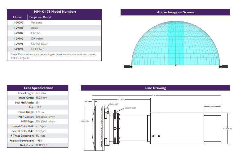Click the '>98%' value
The width and height of the screenshot is (243, 153).
pos(39,141)
